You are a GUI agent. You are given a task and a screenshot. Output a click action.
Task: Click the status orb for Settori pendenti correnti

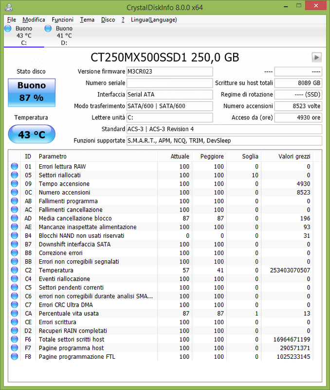coord(15,287)
